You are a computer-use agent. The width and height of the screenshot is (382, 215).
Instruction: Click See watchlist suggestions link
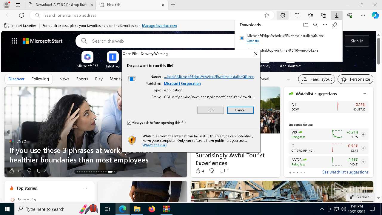(345, 172)
